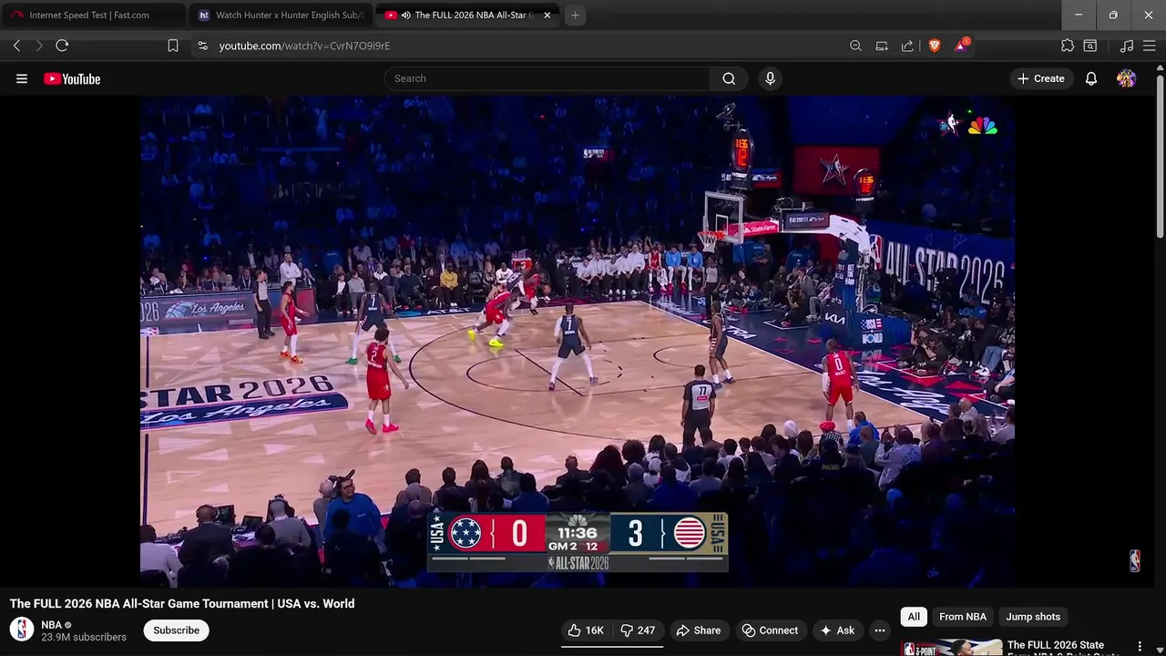Go back with the browser back arrow
This screenshot has width=1166, height=656.
(x=16, y=46)
